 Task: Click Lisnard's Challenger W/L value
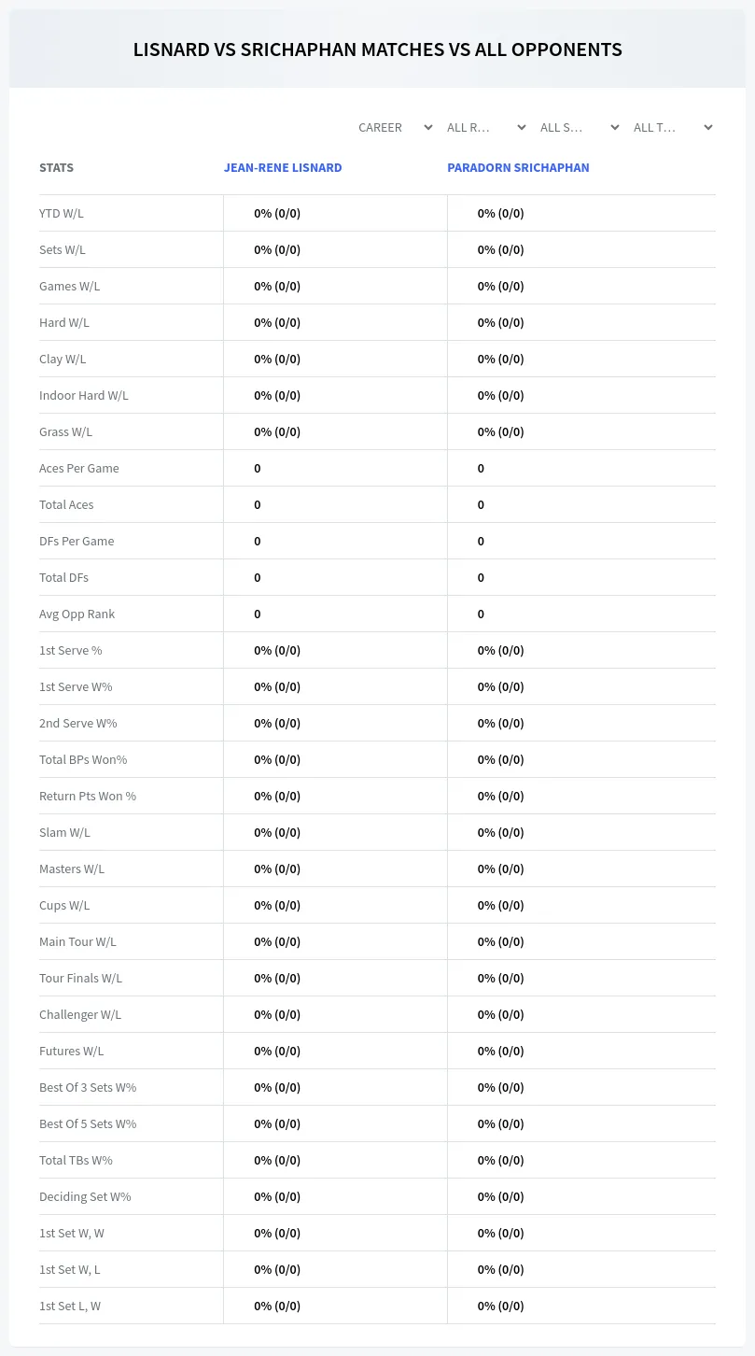[277, 1014]
